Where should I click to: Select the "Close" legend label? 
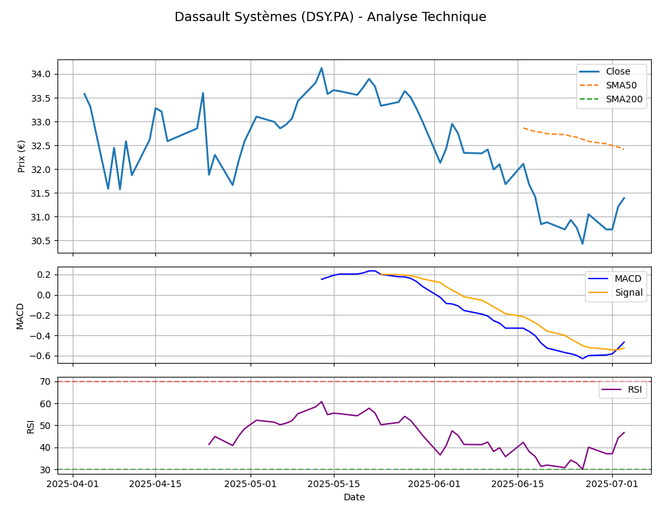click(618, 71)
